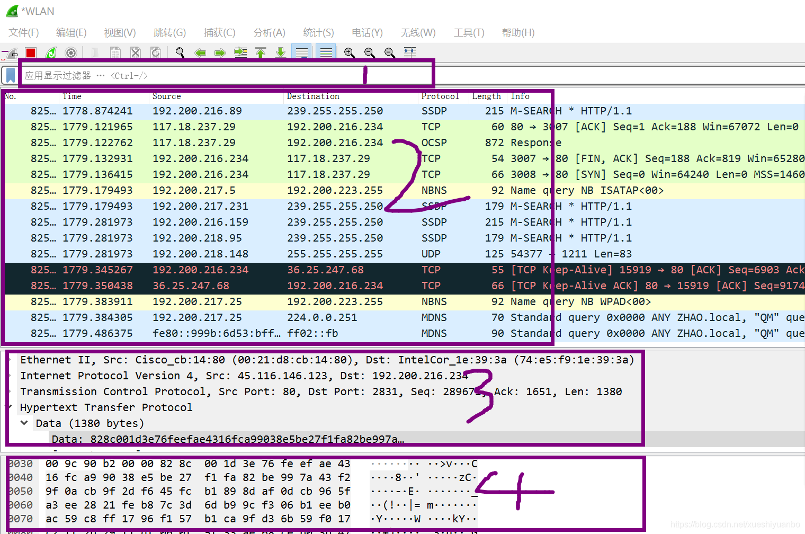Select the TCP Keep-Alive packet to 36.25.247.68
Screen dimensions: 805x534
click(402, 270)
